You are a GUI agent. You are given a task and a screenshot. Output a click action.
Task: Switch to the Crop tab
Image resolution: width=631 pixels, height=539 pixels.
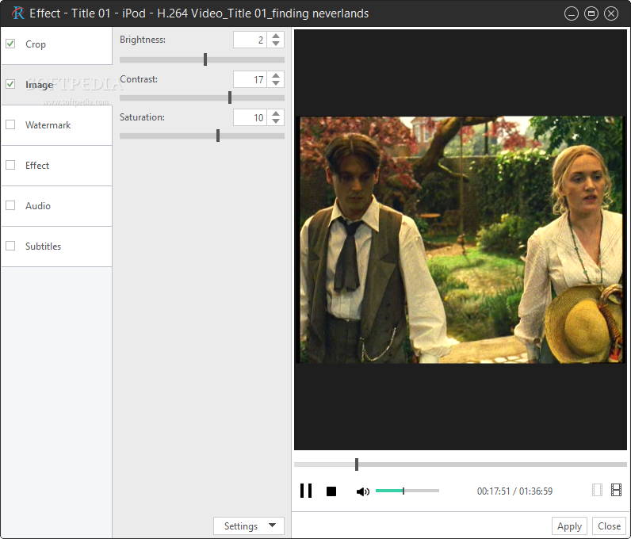(x=57, y=45)
